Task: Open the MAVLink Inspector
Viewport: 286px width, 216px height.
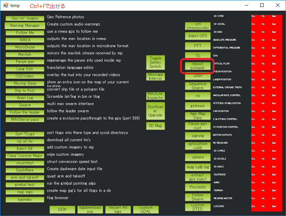Action: click(x=155, y=96)
